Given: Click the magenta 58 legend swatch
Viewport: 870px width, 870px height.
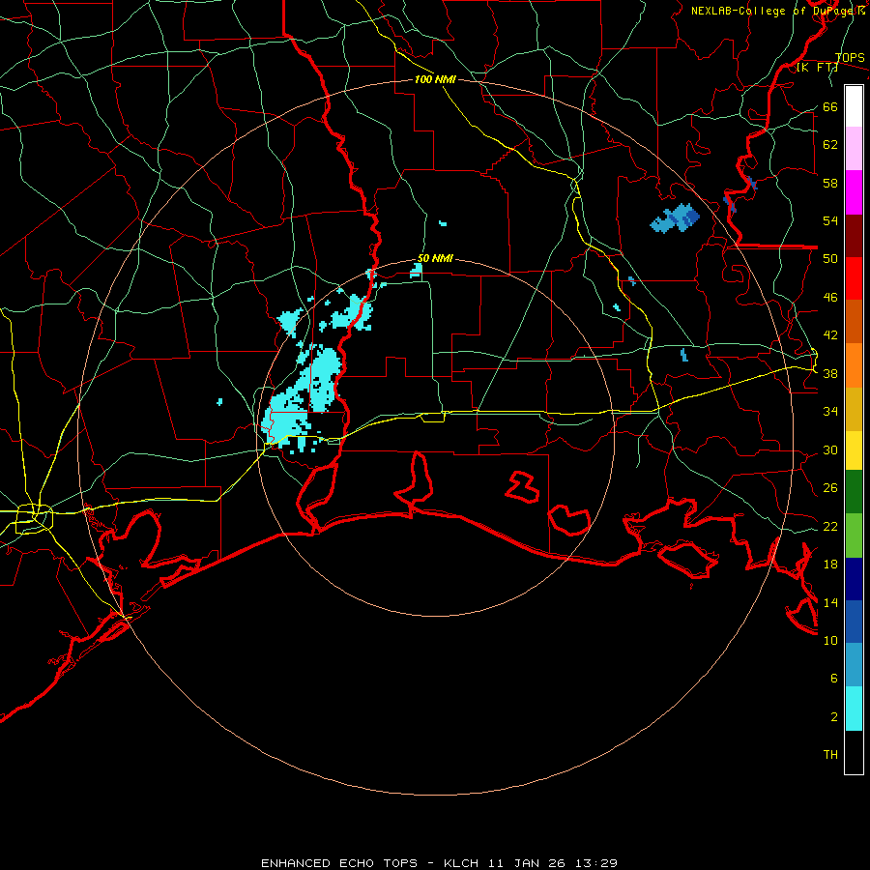Looking at the screenshot, I should point(854,192).
